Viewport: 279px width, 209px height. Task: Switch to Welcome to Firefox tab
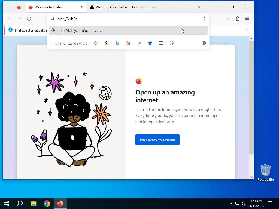point(56,7)
